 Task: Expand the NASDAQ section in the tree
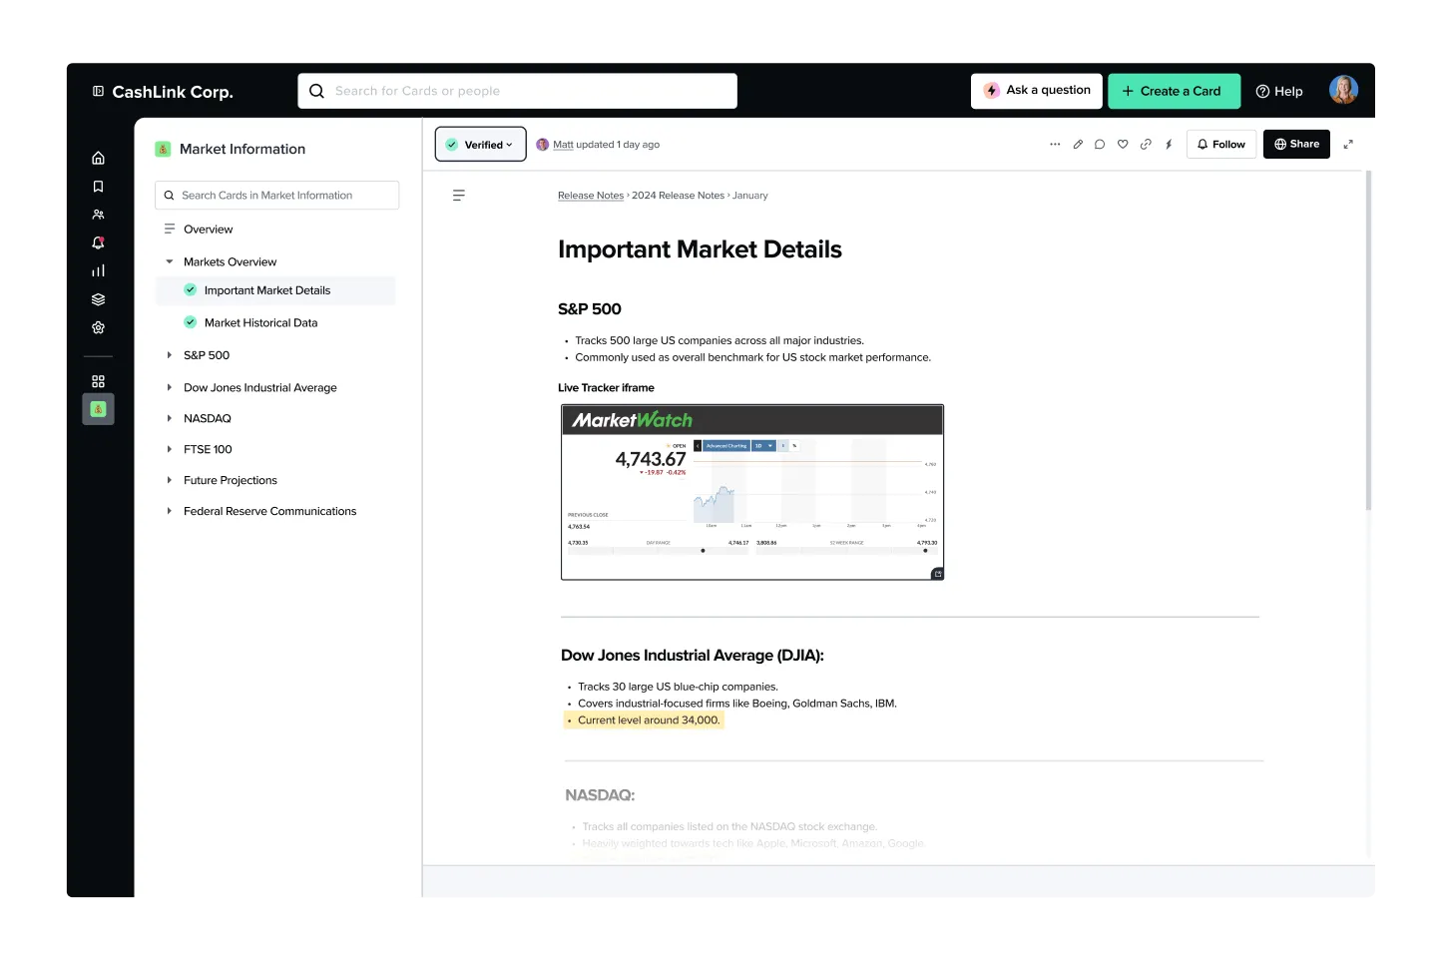169,418
